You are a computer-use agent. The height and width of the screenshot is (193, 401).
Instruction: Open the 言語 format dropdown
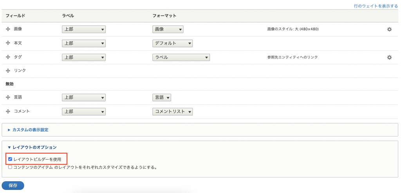[x=162, y=97]
